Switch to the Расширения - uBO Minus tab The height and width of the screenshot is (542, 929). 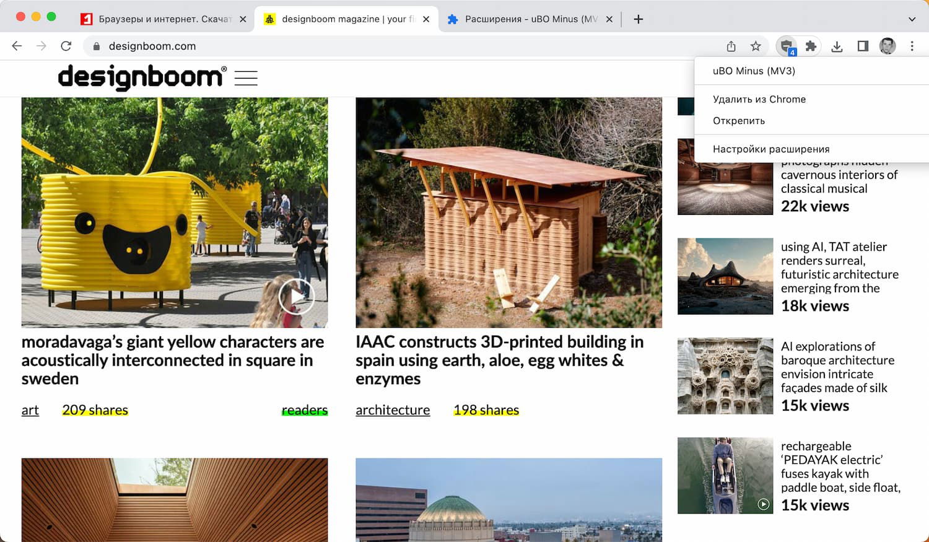[x=531, y=19]
